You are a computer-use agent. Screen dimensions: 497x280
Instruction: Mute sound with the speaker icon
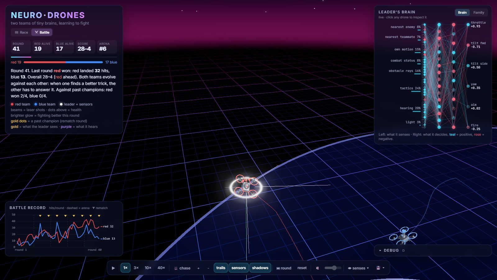point(317,268)
